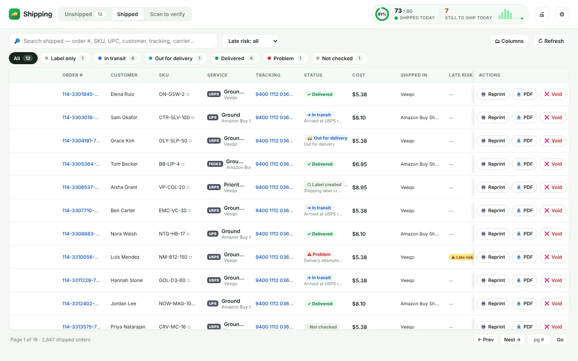Copy SKU GOL-D3-60 using its copy icon
Viewport: 578px width, 361px height.
[189, 281]
